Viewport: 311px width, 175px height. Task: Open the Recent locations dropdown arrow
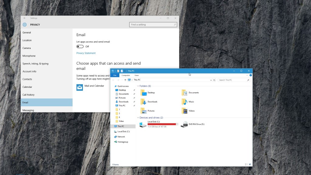(x=122, y=80)
